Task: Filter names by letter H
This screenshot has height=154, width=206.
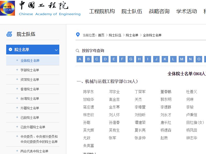Action: 139,59
